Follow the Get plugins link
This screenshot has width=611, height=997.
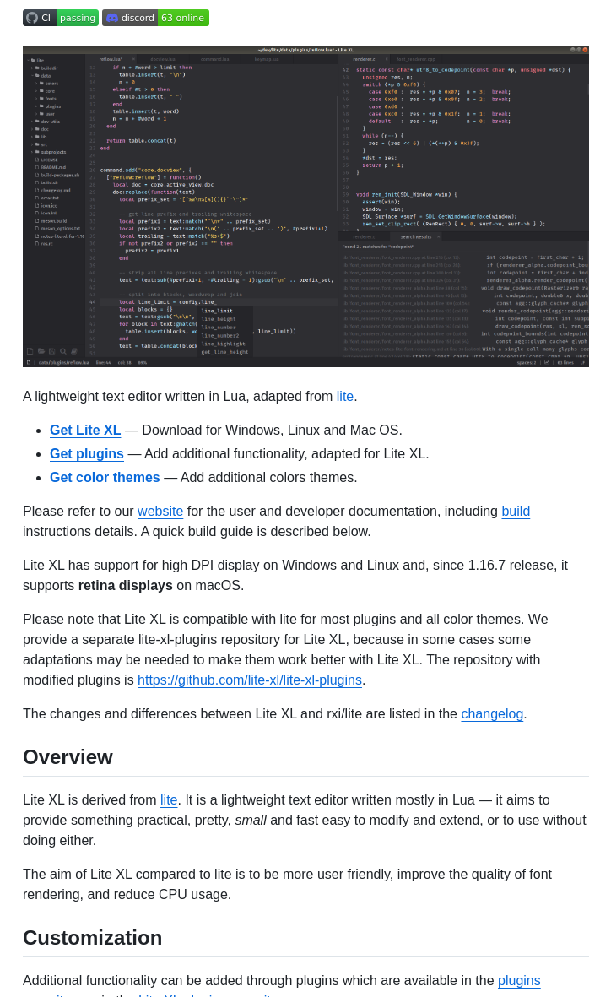tap(87, 454)
